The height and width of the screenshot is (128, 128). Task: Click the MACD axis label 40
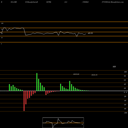coord(125,84)
